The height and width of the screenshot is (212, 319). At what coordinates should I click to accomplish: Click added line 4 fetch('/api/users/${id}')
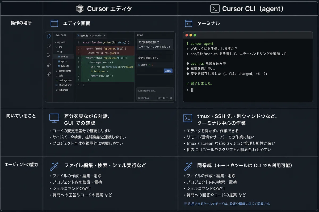pyautogui.click(x=107, y=58)
